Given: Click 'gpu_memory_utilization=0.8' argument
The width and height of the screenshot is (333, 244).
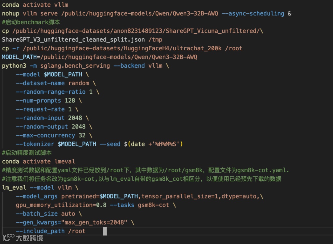Looking at the screenshot, I should click(61, 205).
